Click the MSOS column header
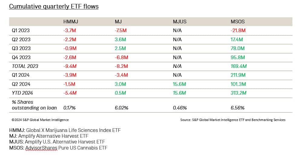300x155 pixels. [x=238, y=22]
